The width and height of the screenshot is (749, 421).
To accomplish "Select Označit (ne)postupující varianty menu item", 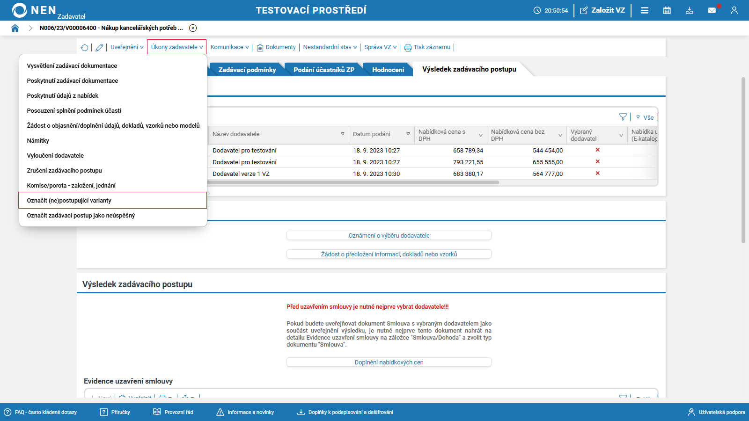I will (69, 201).
